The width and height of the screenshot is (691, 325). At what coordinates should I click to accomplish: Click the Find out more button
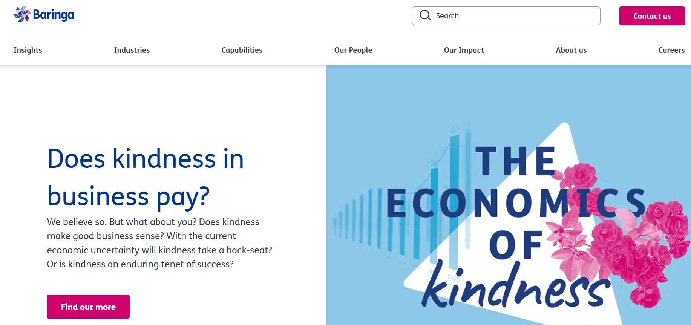(x=88, y=307)
